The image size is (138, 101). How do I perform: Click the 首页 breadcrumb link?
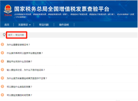pyautogui.click(x=10, y=35)
